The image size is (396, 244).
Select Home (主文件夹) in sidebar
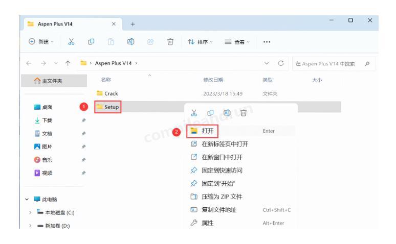tap(54, 81)
